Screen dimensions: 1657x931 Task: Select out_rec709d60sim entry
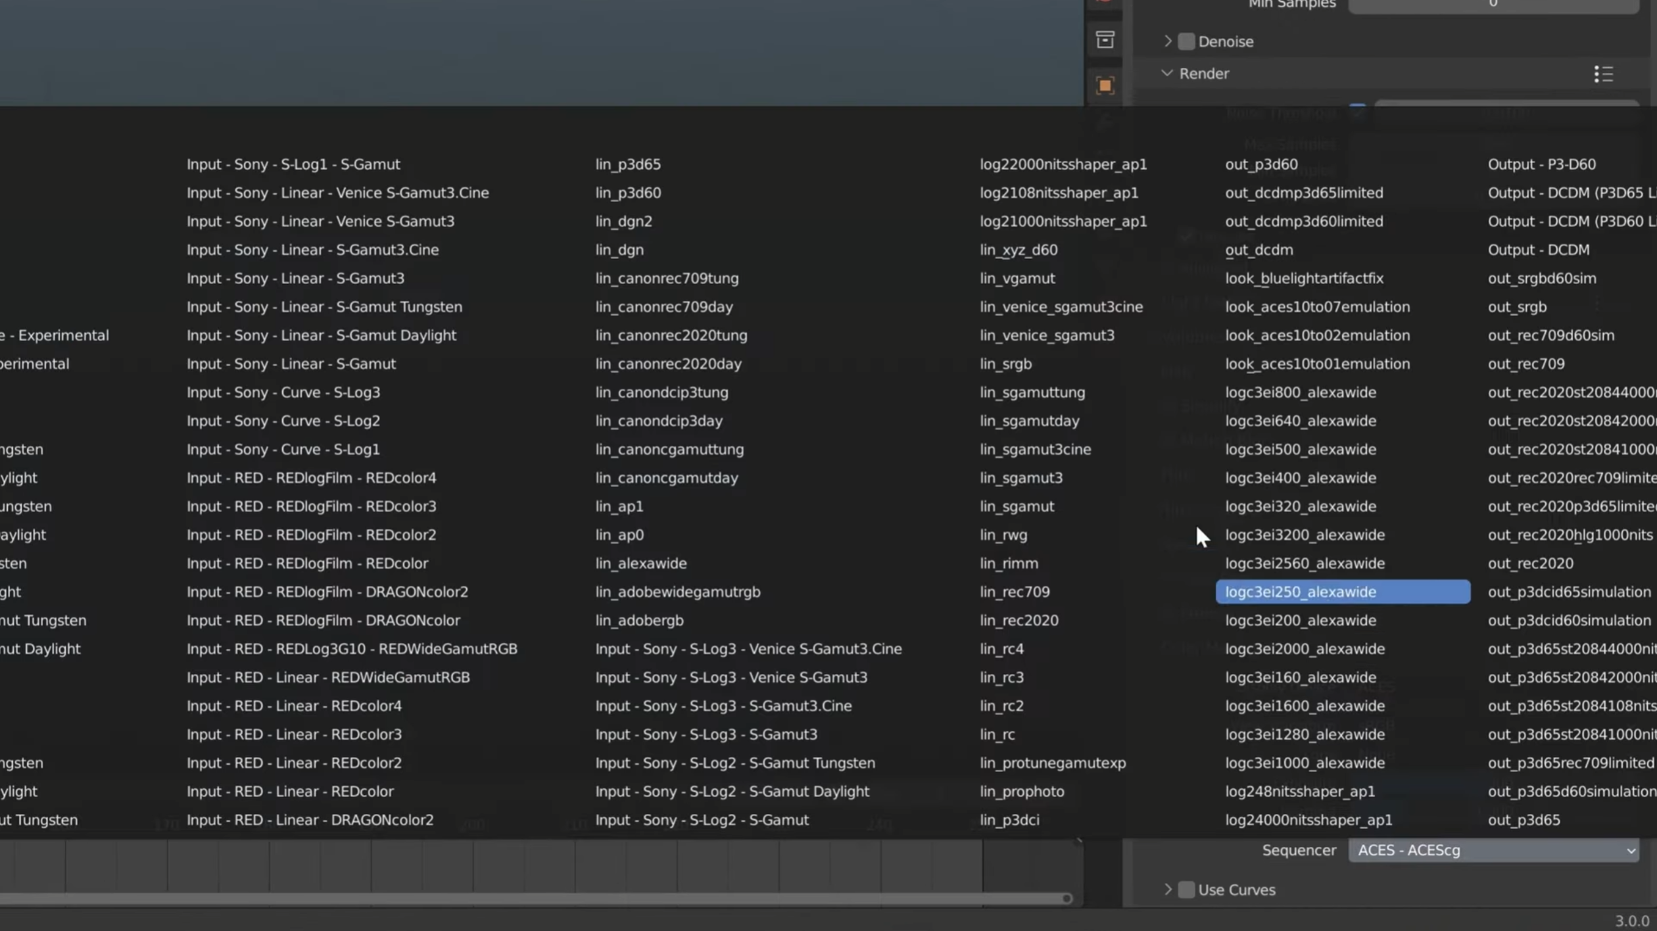pos(1550,335)
